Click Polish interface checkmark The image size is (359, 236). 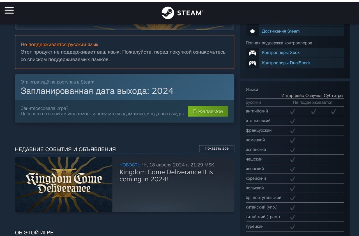pyautogui.click(x=292, y=188)
